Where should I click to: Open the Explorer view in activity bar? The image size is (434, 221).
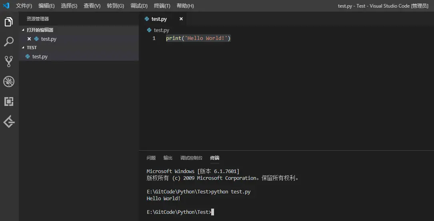tap(9, 22)
